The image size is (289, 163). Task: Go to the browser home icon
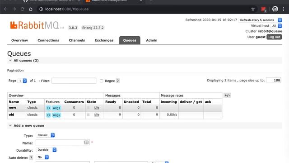click(x=31, y=9)
